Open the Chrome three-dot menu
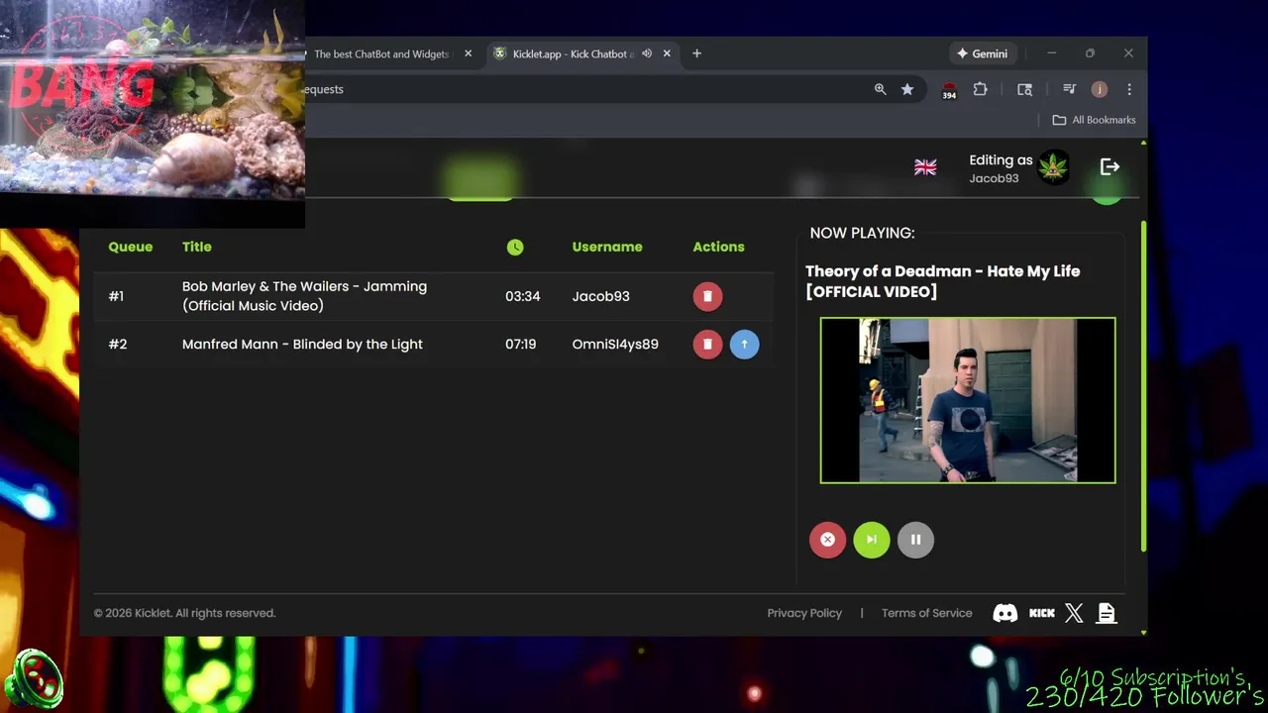Screen dimensions: 1268x713 1129,89
